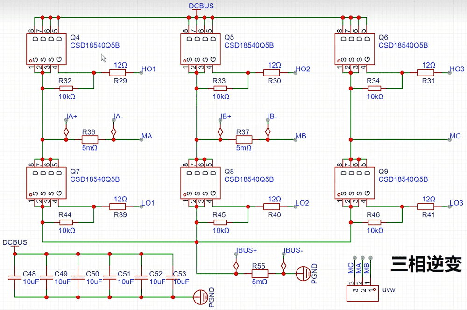Image resolution: width=467 pixels, height=310 pixels.
Task: Select the Q4 MOSFET symbol
Action: pyautogui.click(x=46, y=49)
